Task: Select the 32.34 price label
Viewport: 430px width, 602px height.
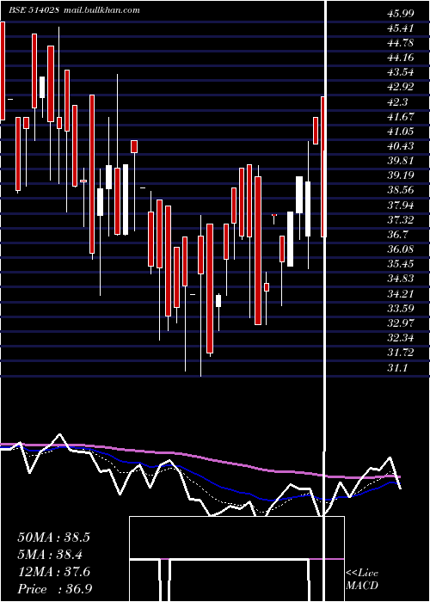Action: pyautogui.click(x=401, y=338)
